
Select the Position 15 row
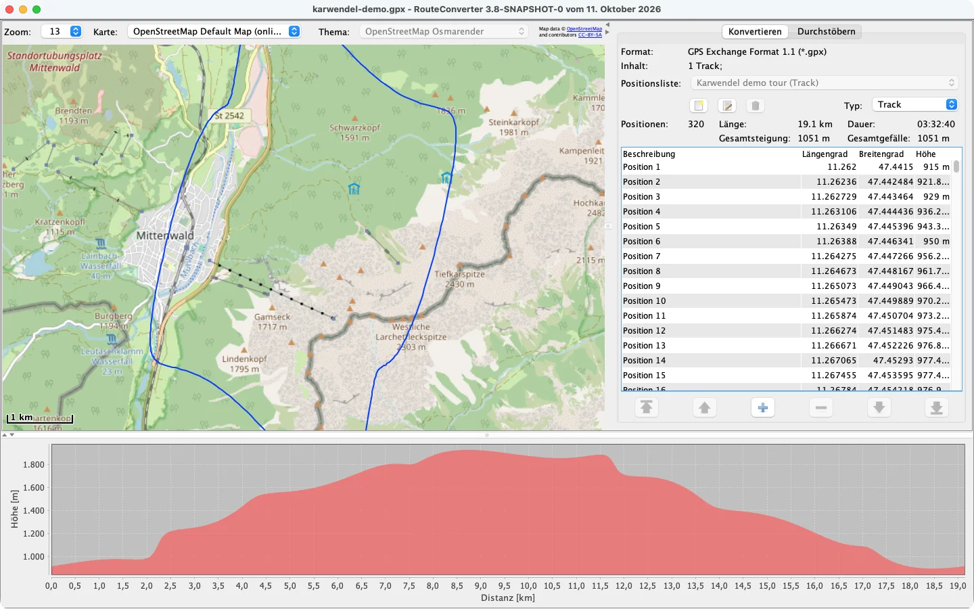pos(787,376)
